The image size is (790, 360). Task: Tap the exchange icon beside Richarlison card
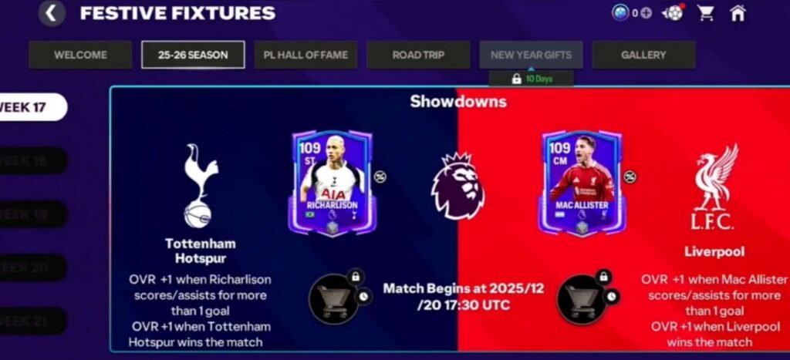pyautogui.click(x=380, y=177)
